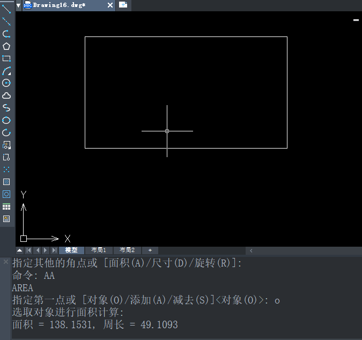Go to the previous layout tab

(x=38, y=250)
